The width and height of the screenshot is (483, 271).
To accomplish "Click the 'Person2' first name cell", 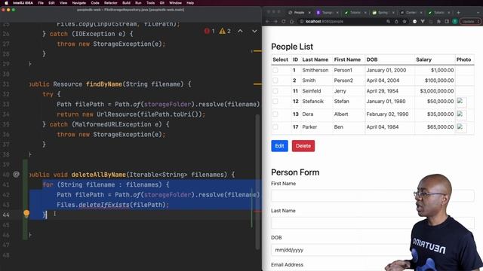I will (x=343, y=81).
